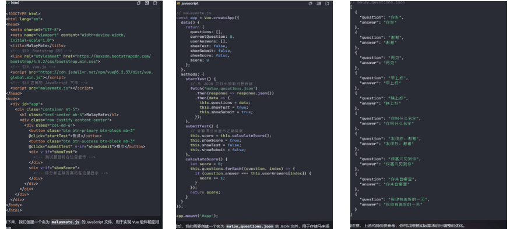The width and height of the screenshot is (510, 229).
Task: Copy the html code block
Action: (x=138, y=3)
